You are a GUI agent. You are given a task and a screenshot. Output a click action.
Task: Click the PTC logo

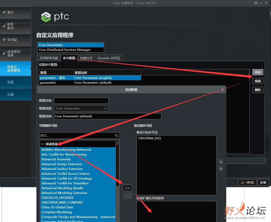(55, 17)
